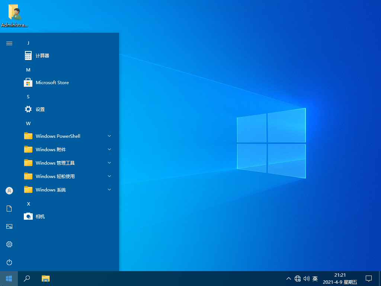The height and width of the screenshot is (286, 381).
Task: Click the user account avatar icon
Action: 9,191
